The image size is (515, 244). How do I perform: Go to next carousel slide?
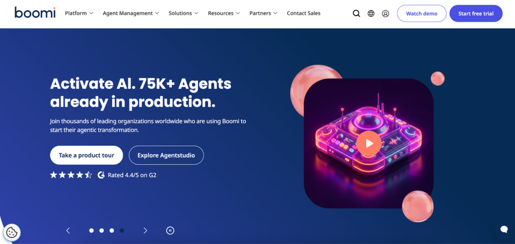click(x=145, y=230)
